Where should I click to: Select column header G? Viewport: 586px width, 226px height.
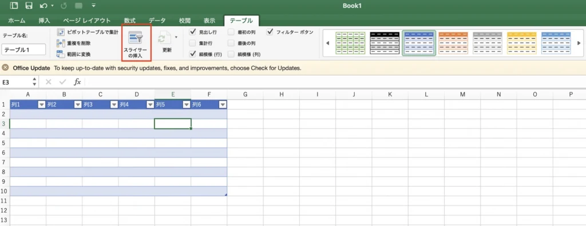pyautogui.click(x=245, y=95)
